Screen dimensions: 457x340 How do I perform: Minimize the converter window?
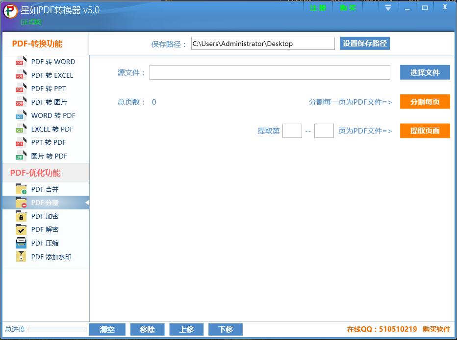point(407,8)
